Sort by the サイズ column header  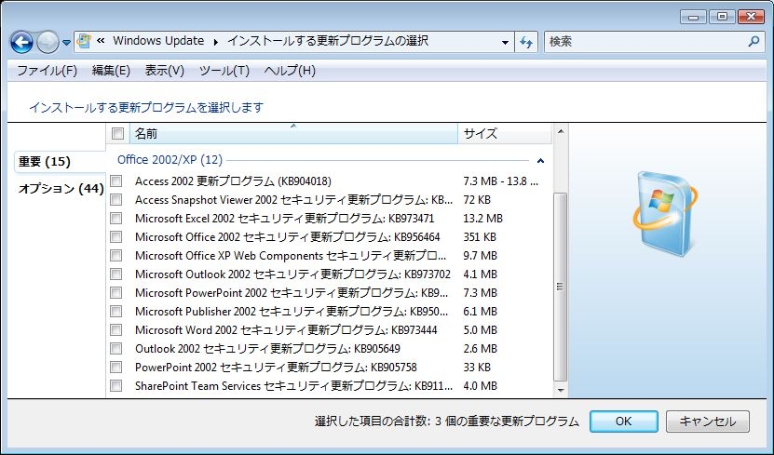coord(505,134)
